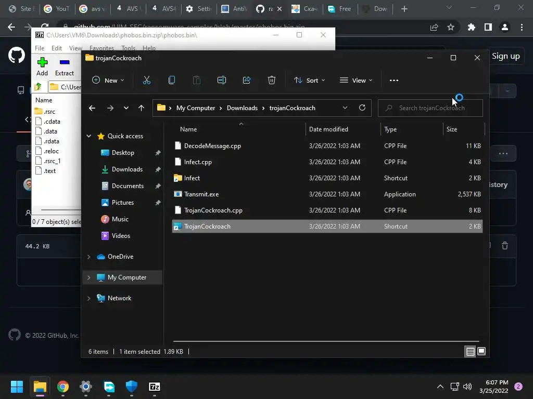
Task: Click the Sign up button on GitHub
Action: click(x=505, y=56)
